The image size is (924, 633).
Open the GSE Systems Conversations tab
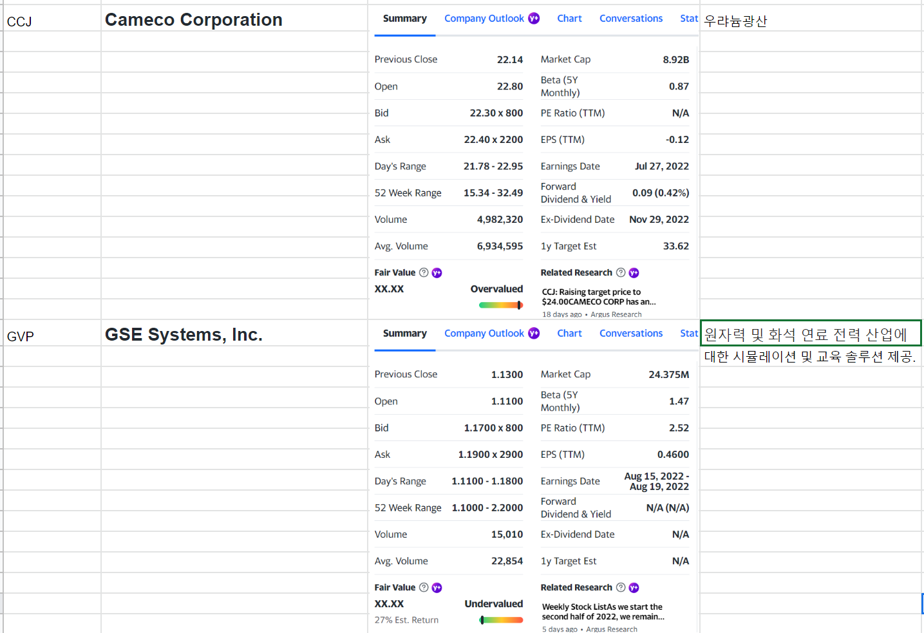tap(631, 334)
